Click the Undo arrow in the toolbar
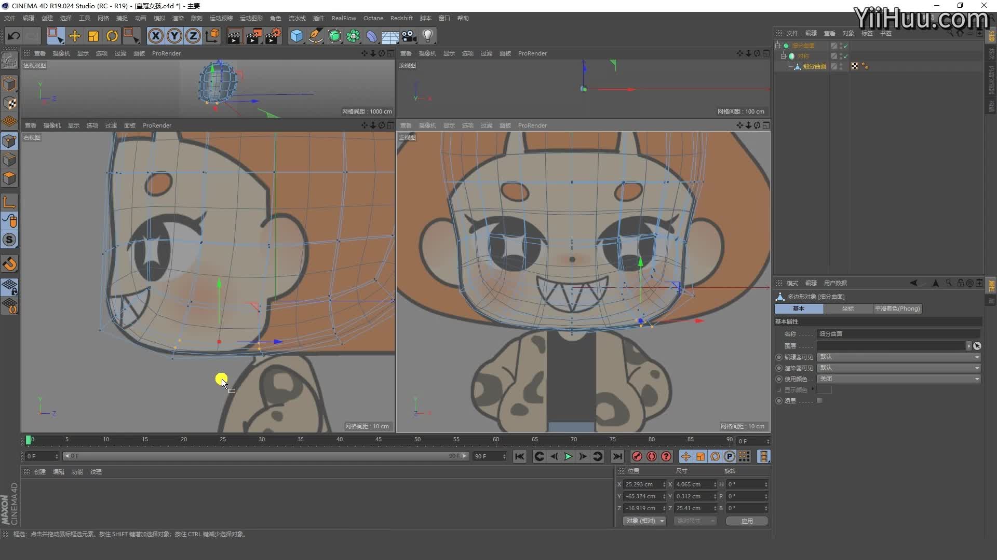 tap(14, 36)
